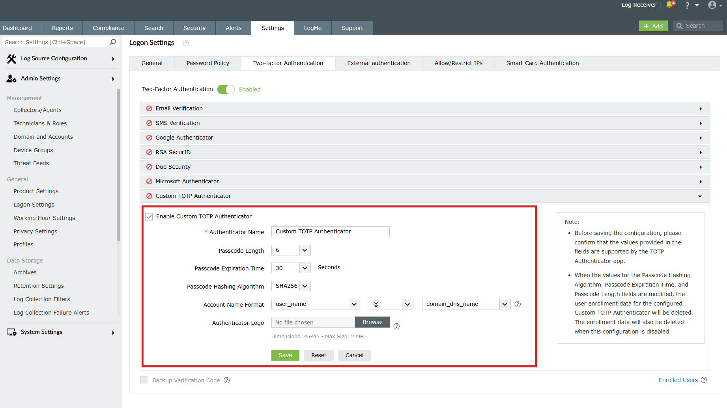
Task: Open the domain_dns_name dropdown
Action: (466, 304)
